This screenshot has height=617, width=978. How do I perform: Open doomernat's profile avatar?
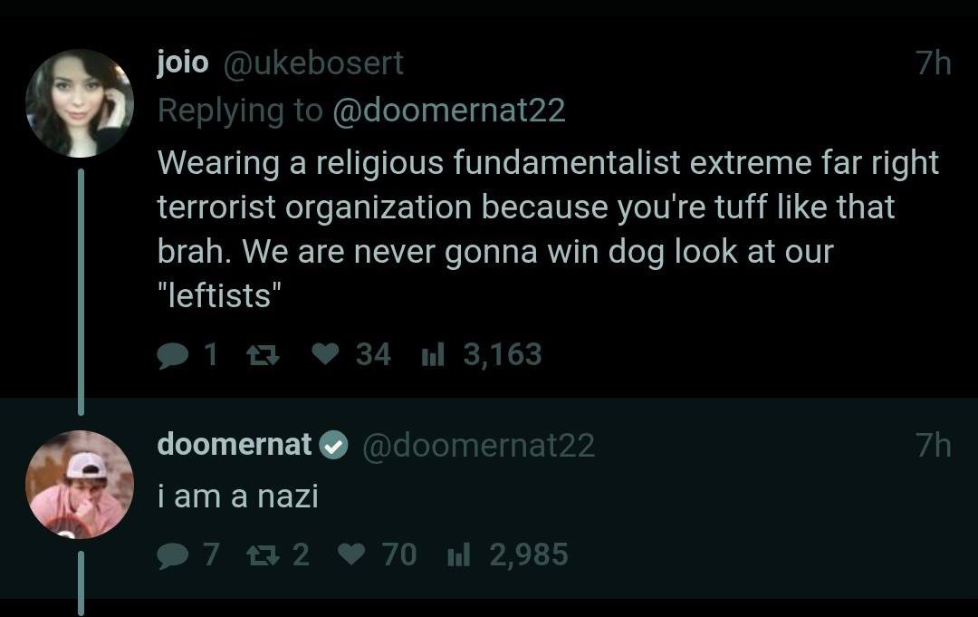(x=80, y=485)
